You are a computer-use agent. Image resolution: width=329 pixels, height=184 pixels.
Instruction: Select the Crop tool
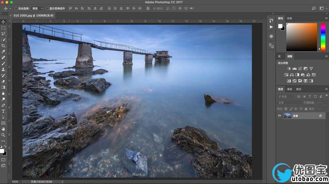click(3, 46)
